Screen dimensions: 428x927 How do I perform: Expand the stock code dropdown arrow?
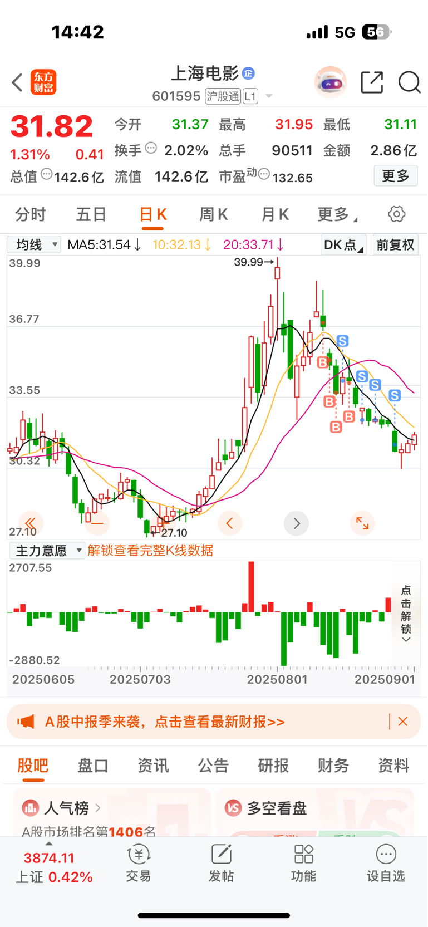(269, 96)
